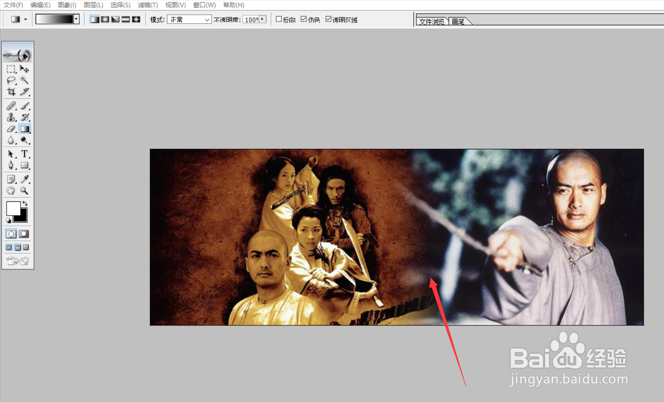Choose Angle gradient style
664x402 pixels.
tap(115, 19)
